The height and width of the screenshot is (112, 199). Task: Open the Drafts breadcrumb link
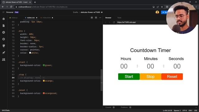pyautogui.click(x=75, y=12)
